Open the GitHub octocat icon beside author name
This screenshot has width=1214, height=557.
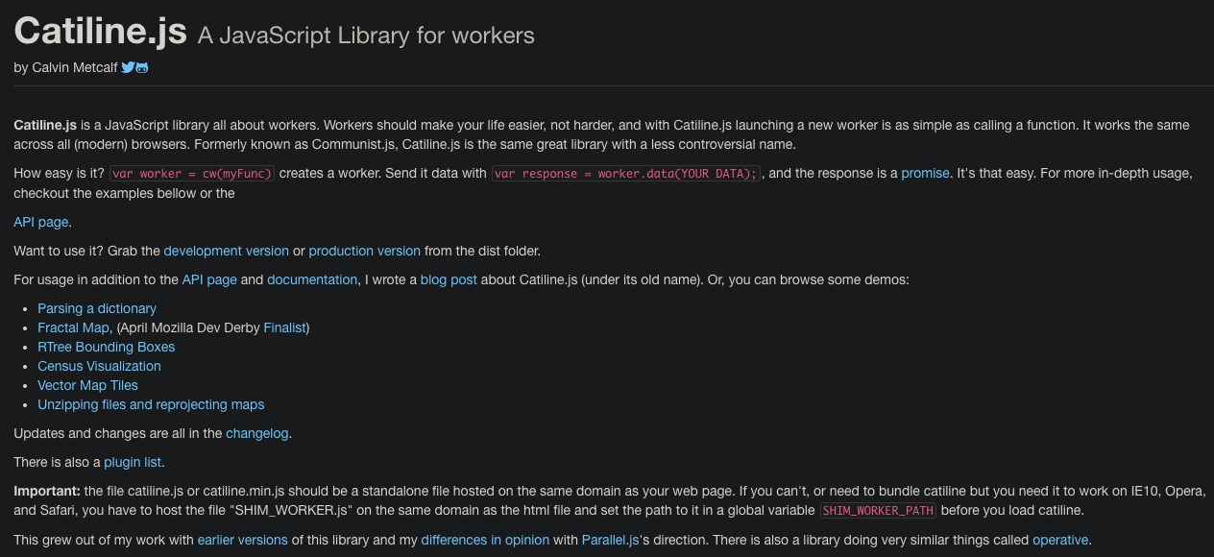coord(142,67)
